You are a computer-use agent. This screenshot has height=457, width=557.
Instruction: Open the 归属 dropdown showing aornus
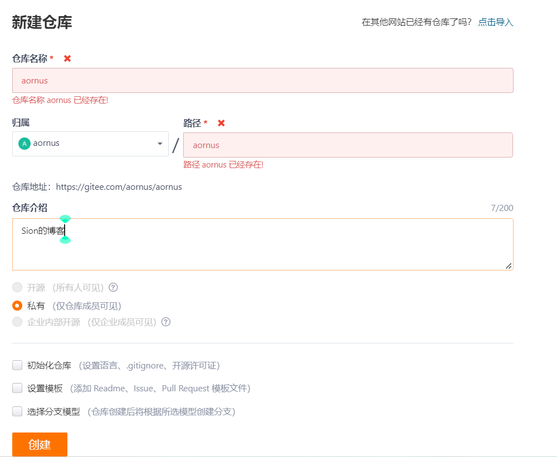(x=90, y=143)
